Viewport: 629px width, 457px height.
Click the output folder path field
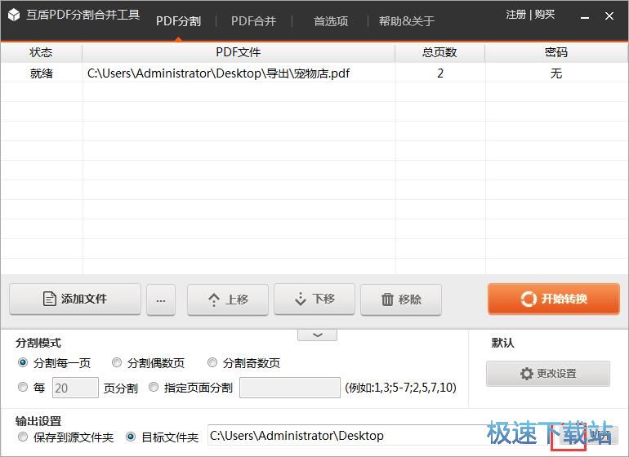pyautogui.click(x=381, y=435)
